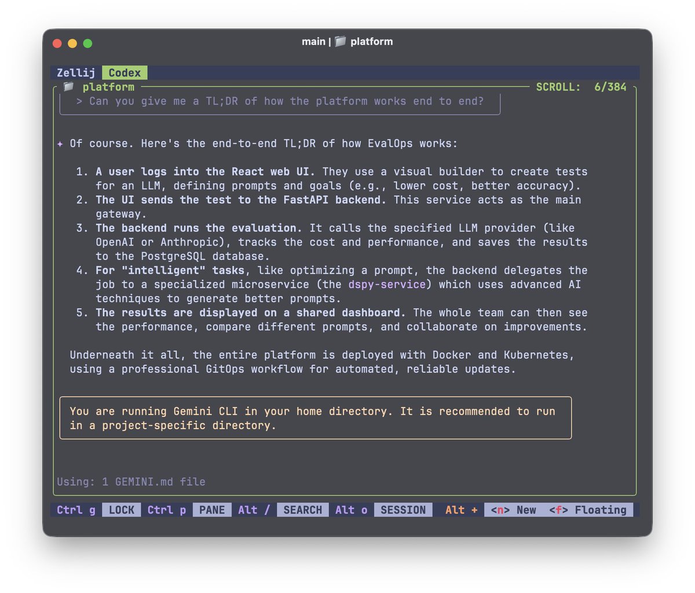Viewport: 695px width, 593px height.
Task: Click the Ctrl p key hint
Action: pos(167,510)
